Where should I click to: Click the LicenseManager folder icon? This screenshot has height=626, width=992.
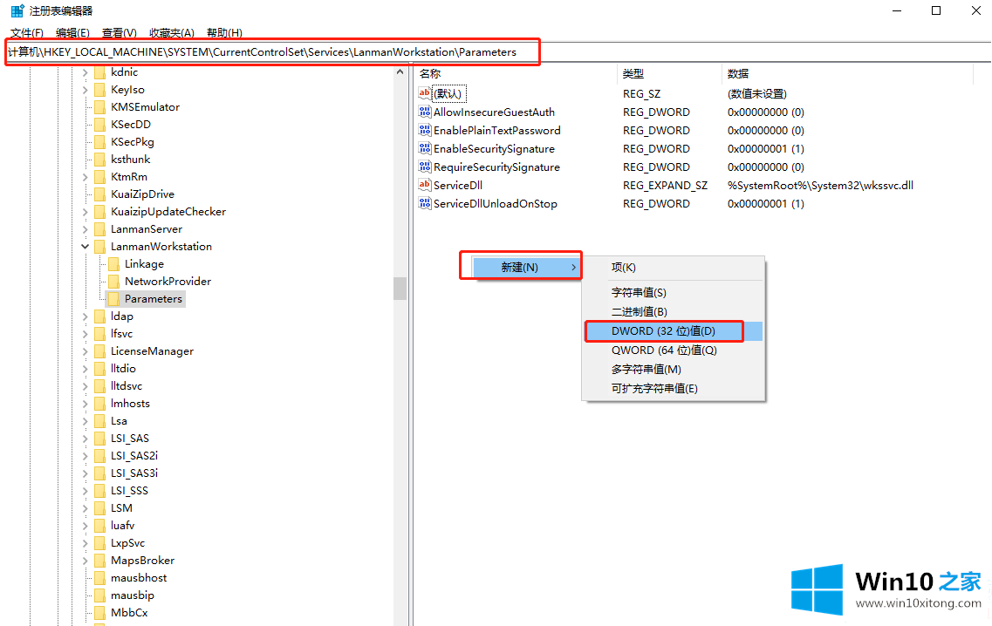coord(100,351)
